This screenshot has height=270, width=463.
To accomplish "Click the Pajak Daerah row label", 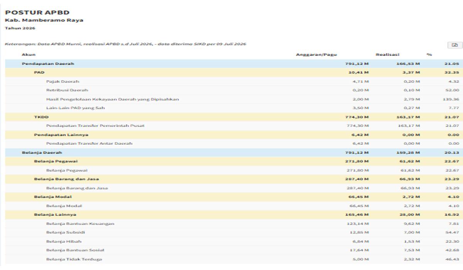I will click(63, 81).
